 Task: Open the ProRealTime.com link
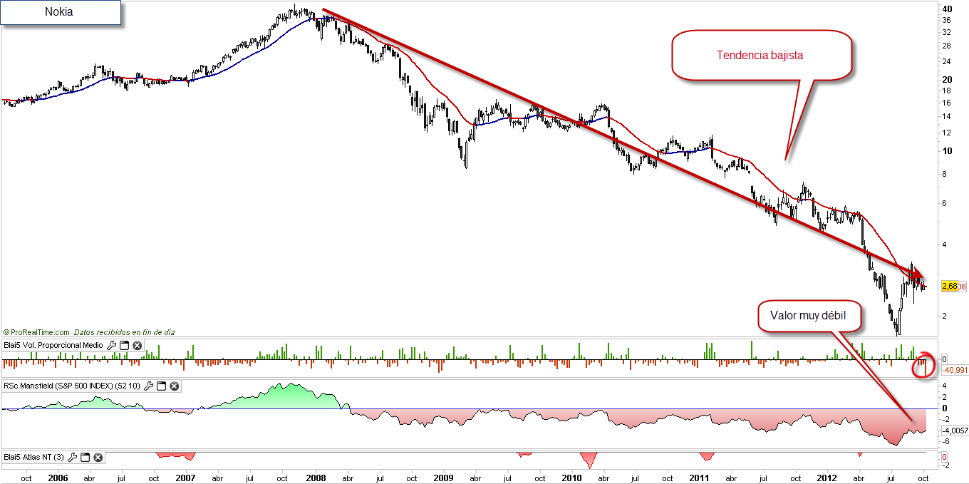click(x=37, y=332)
